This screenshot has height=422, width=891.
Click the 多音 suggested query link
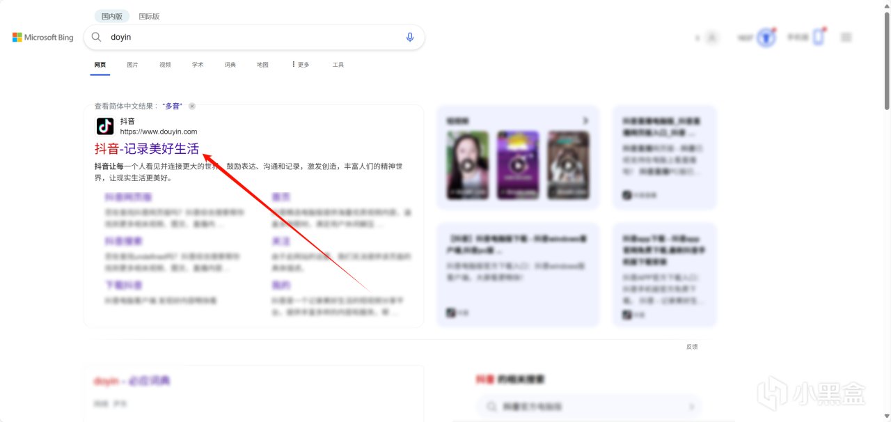point(172,106)
